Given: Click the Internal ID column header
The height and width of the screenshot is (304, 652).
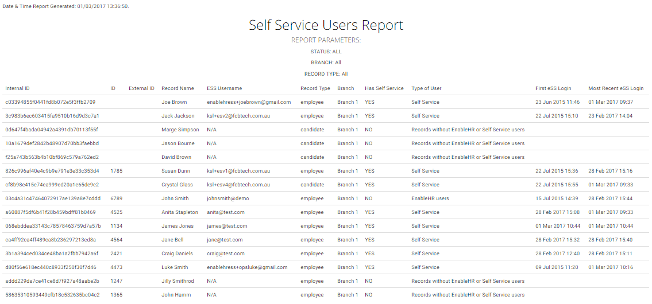Looking at the screenshot, I should 17,88.
